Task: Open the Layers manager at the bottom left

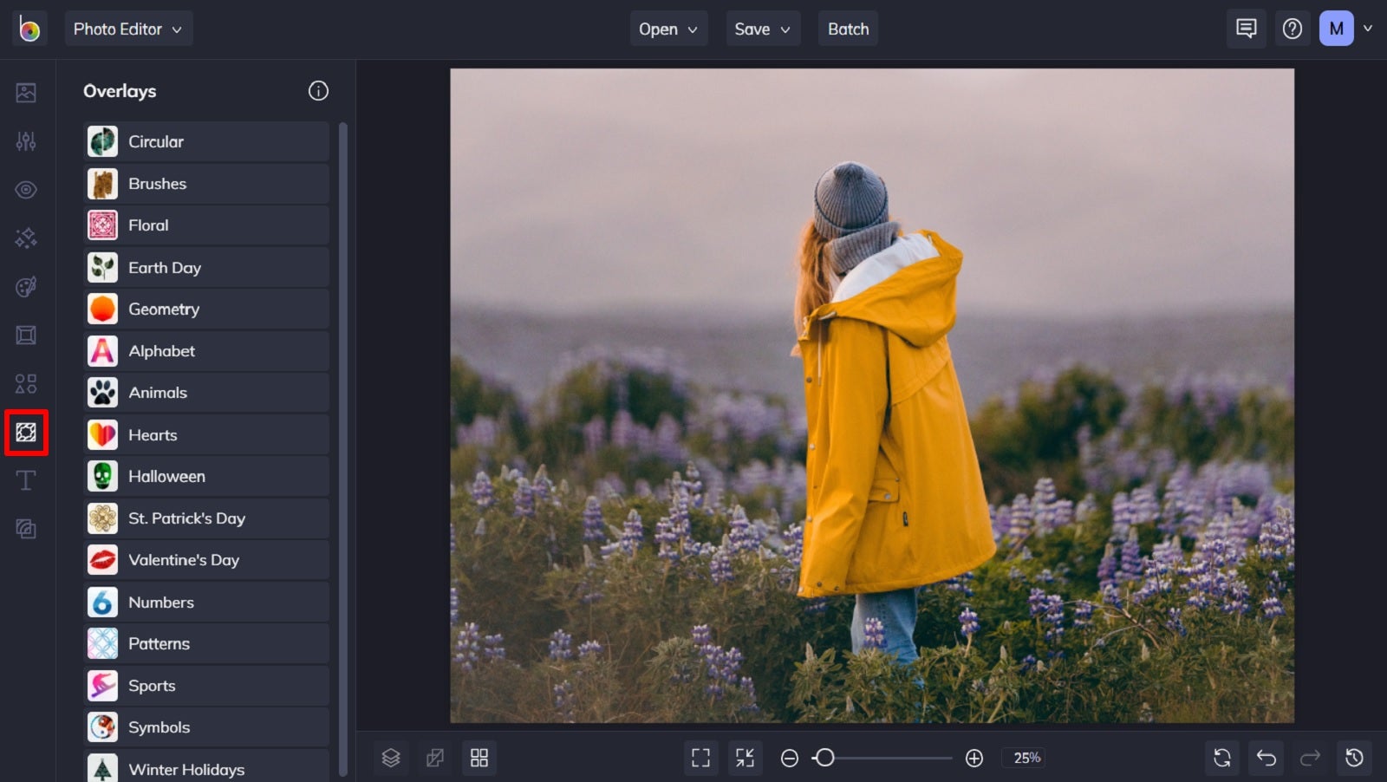Action: 391,757
